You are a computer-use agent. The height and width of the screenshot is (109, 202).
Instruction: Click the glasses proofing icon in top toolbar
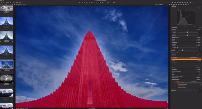pos(20,2)
